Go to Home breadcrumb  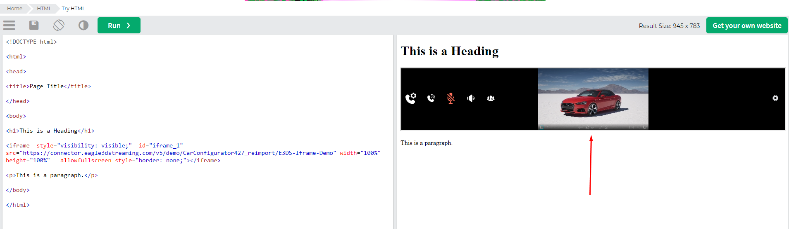15,8
